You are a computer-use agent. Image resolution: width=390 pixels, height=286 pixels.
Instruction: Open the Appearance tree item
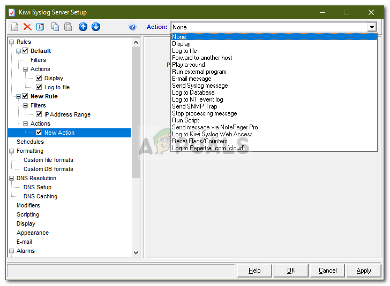tap(33, 233)
